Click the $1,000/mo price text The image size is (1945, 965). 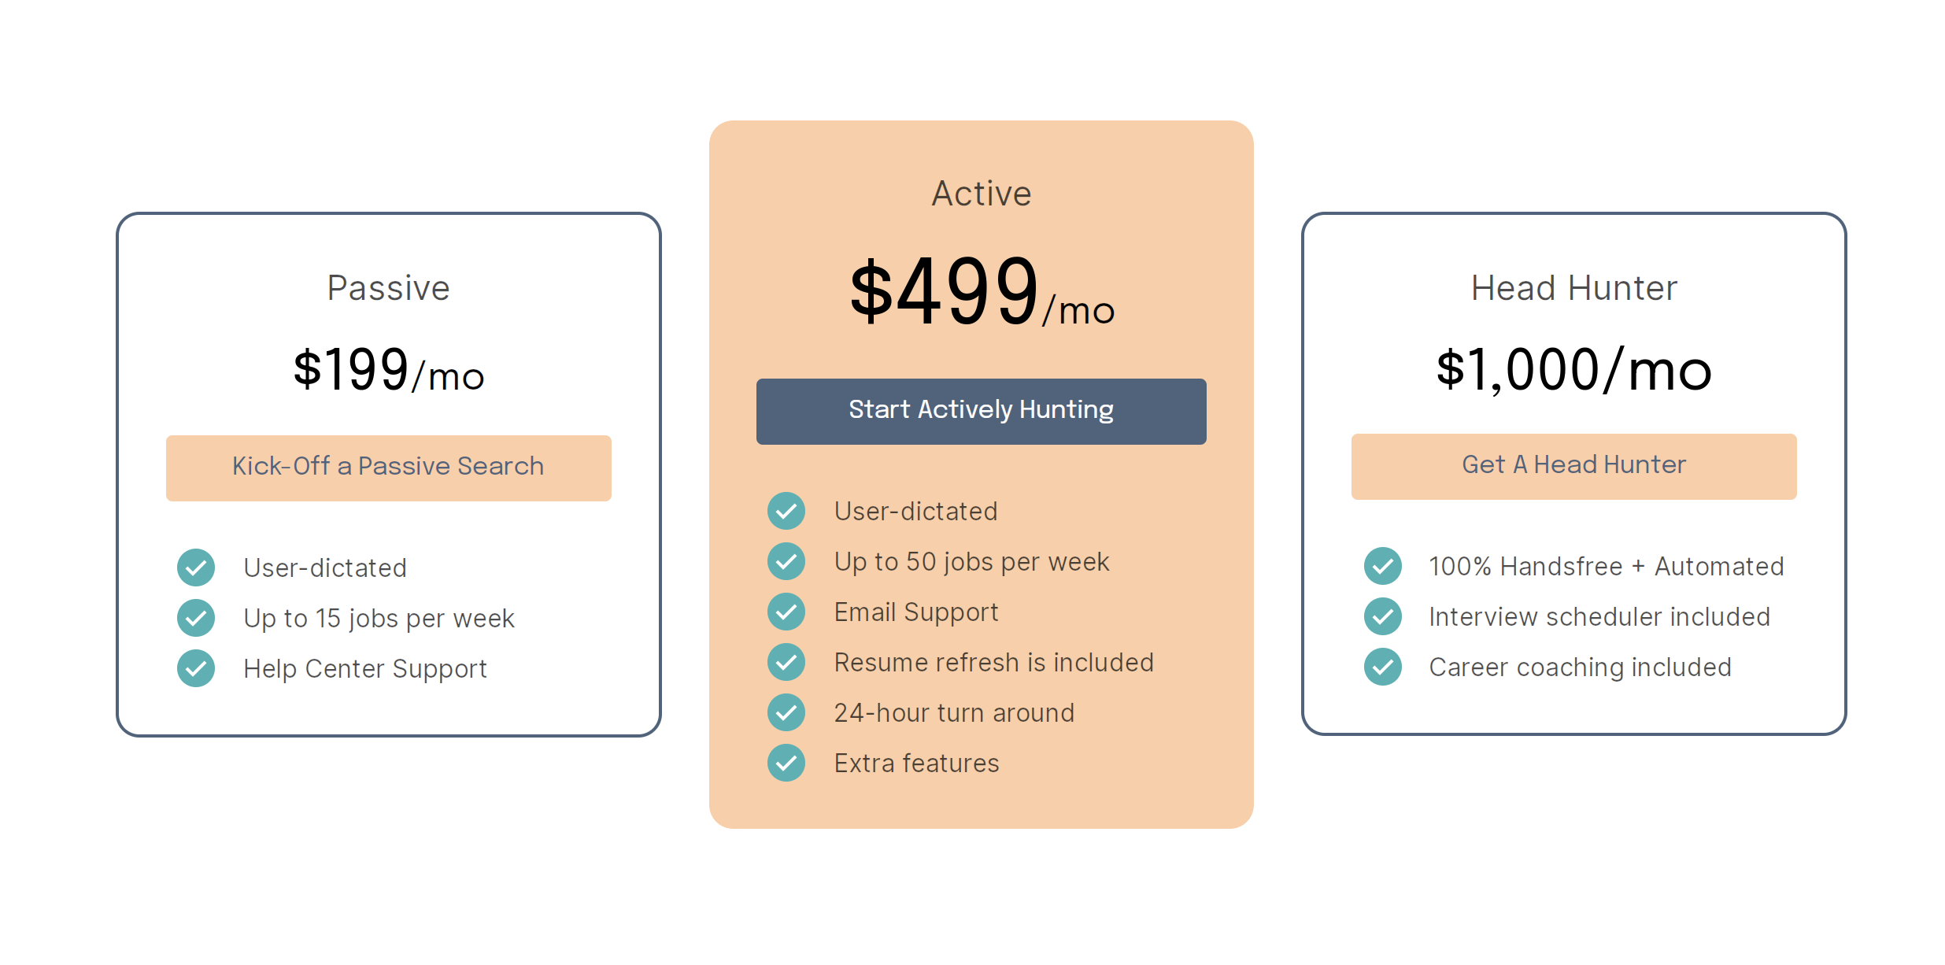click(1574, 369)
